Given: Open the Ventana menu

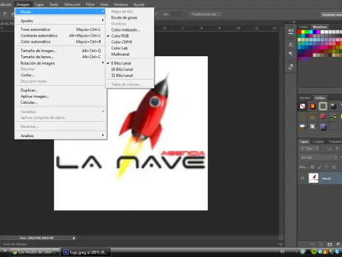Looking at the screenshot, I should tap(121, 5).
